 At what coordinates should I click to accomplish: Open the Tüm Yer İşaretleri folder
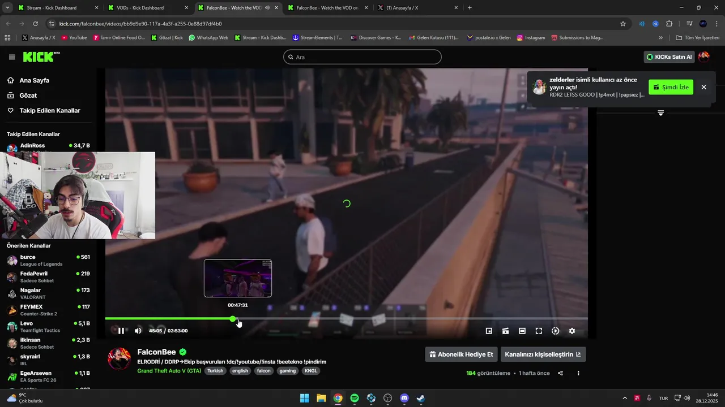click(x=697, y=38)
